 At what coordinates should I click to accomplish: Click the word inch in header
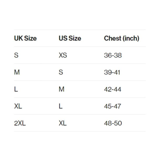[131, 38]
